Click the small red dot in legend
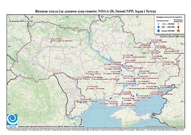Image resolution: width=191 pixels, height=135 pixels. tap(179, 24)
